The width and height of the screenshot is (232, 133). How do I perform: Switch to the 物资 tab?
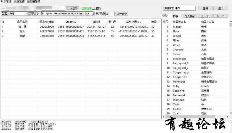coord(165,16)
